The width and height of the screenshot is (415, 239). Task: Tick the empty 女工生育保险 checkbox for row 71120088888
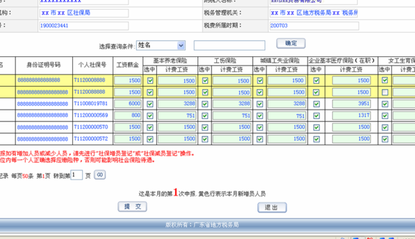(385, 92)
